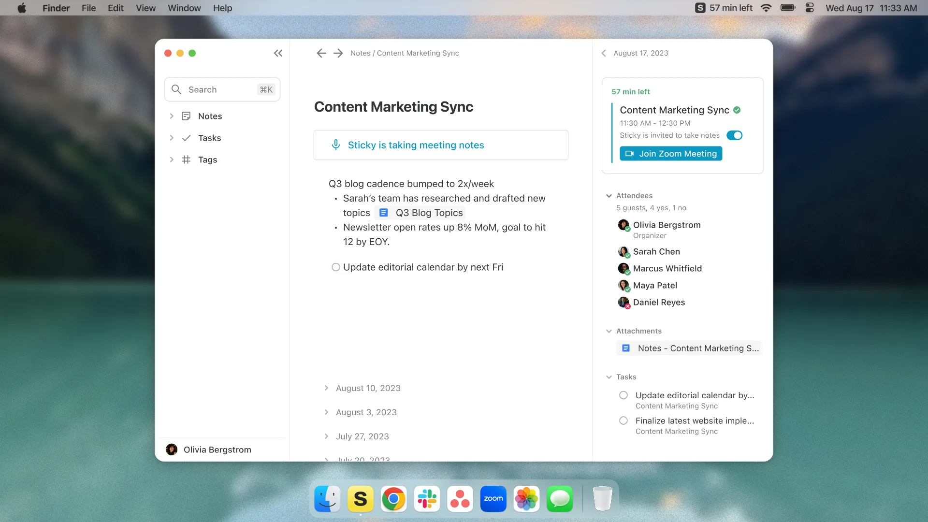
Task: Click Olivia Bergstrom's profile avatar at sidebar bottom
Action: pyautogui.click(x=172, y=449)
